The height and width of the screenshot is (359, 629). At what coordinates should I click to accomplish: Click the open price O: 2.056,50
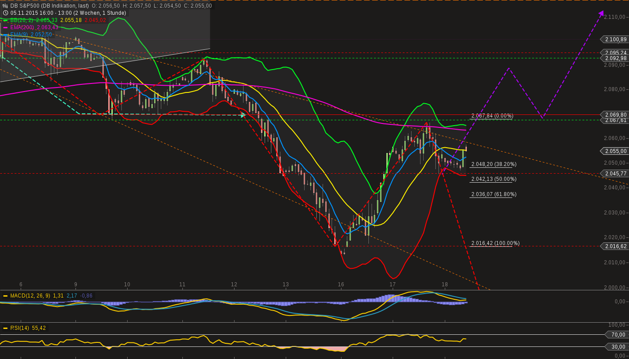point(106,6)
